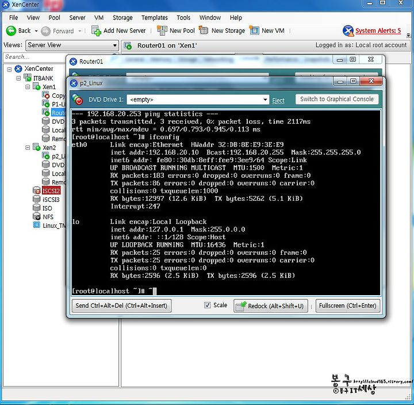Screen dimensions: 414x405
Task: Open the Storage menu
Action: (x=122, y=18)
